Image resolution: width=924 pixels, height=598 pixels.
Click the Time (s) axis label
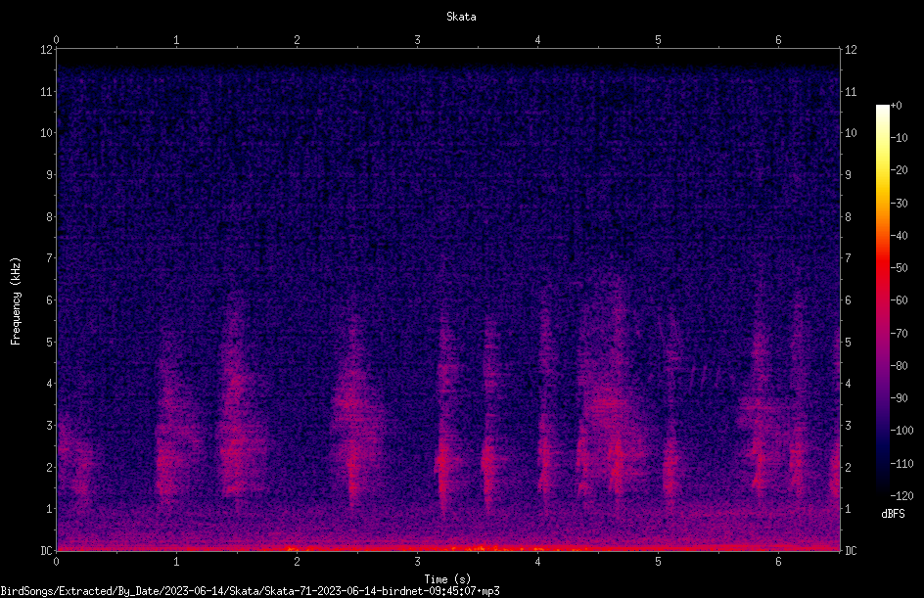point(447,579)
